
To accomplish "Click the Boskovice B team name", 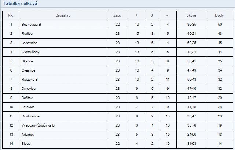I will click(x=32, y=25).
